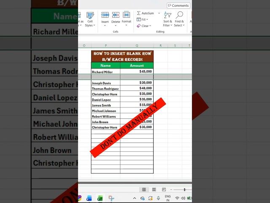The height and width of the screenshot is (203, 270).
Task: Click the cloud status tray icon
Action: [x=143, y=198]
